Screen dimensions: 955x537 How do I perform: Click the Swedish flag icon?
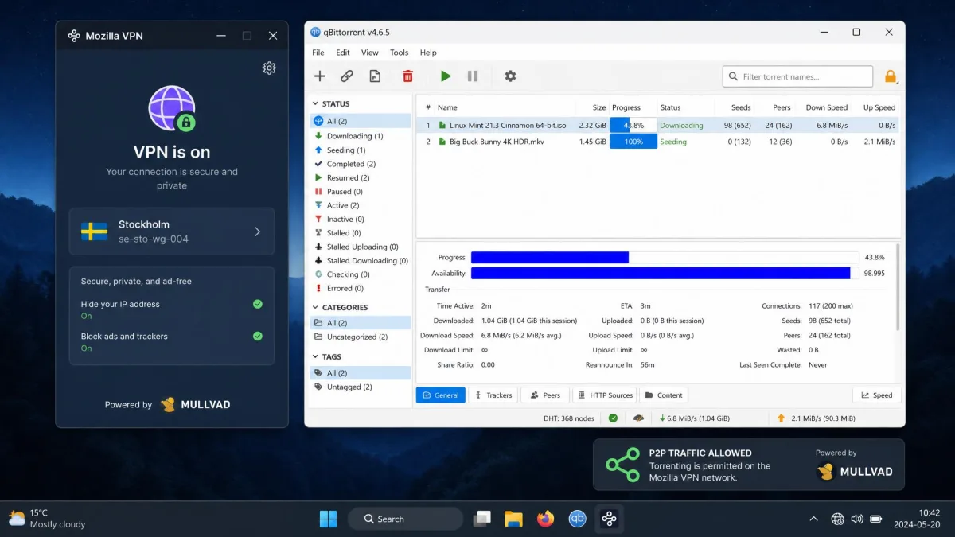[94, 232]
